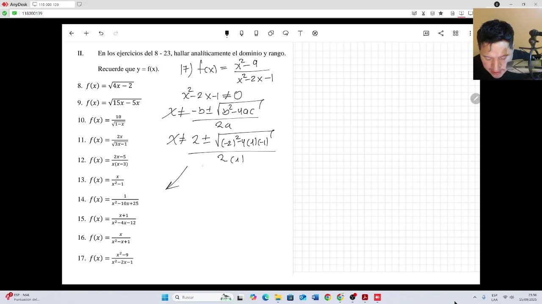
Task: Click the taskbar Buscar search box
Action: (203, 297)
